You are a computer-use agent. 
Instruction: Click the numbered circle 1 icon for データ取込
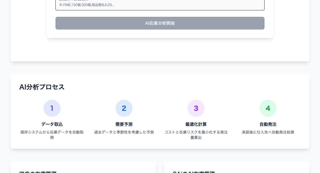point(52,108)
